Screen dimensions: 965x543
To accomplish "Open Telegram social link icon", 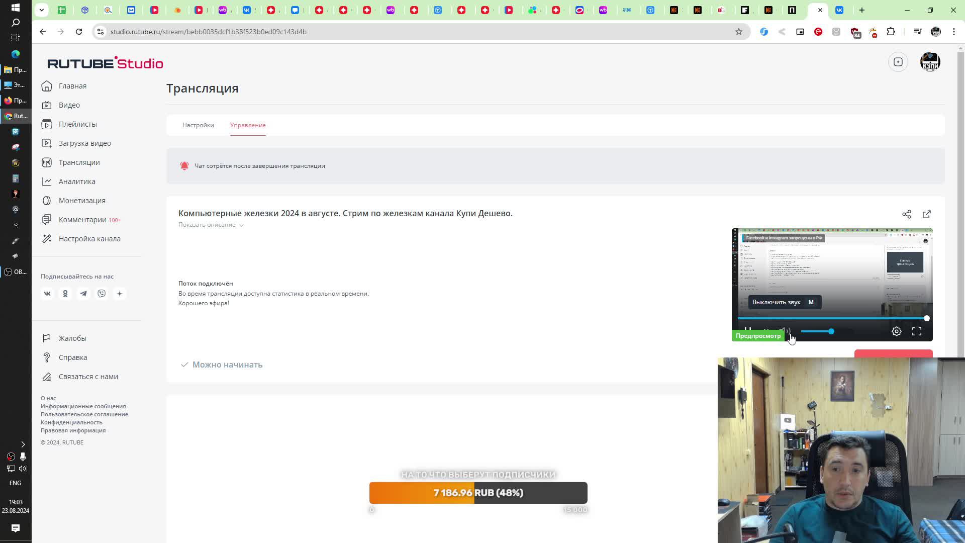I will point(83,294).
